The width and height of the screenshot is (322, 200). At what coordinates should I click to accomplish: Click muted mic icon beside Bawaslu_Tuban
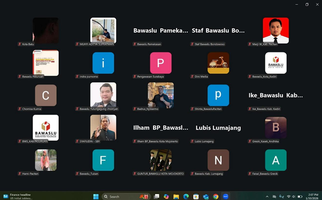pos(77,173)
